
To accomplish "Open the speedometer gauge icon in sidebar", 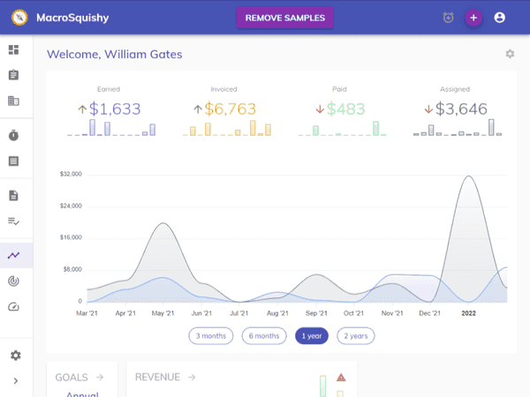I will click(13, 307).
